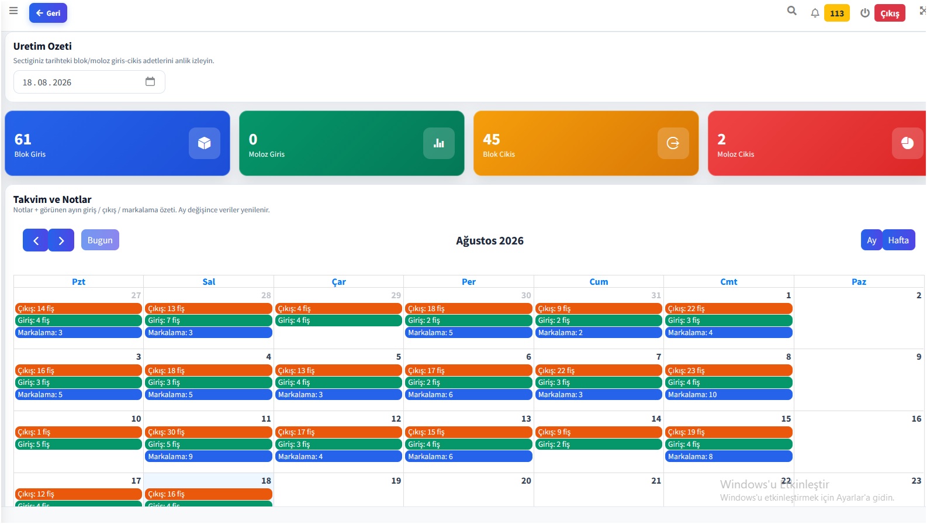Viewport: 927px width, 524px height.
Task: Click the Bugun button
Action: (100, 240)
